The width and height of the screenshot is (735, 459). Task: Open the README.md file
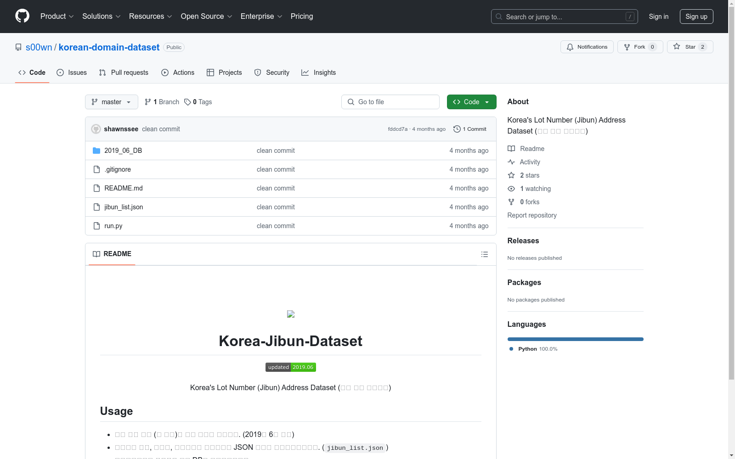click(x=124, y=188)
